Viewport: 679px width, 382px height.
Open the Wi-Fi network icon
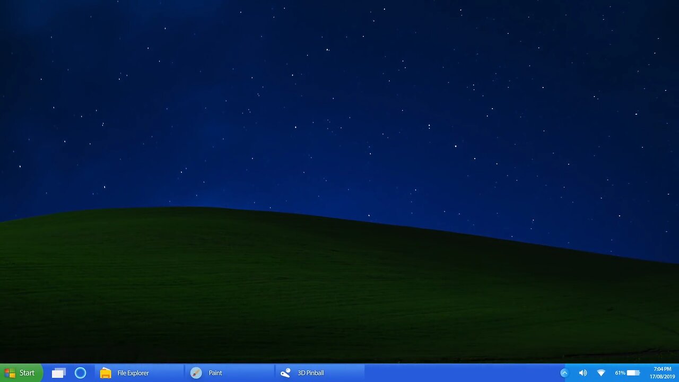601,373
